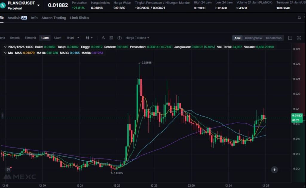The height and width of the screenshot is (188, 306).
Task: Click the notification bell icon
Action: (299, 18)
